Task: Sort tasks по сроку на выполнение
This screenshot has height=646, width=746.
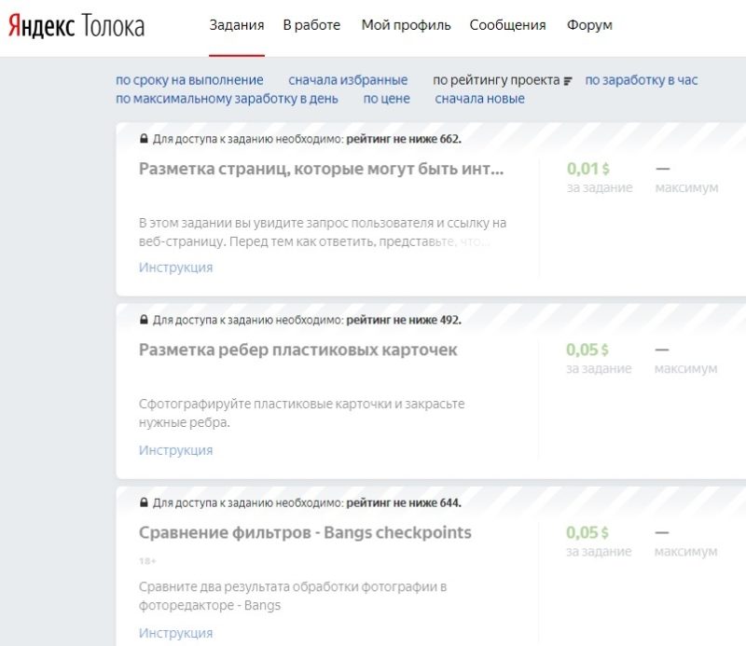Action: tap(189, 80)
